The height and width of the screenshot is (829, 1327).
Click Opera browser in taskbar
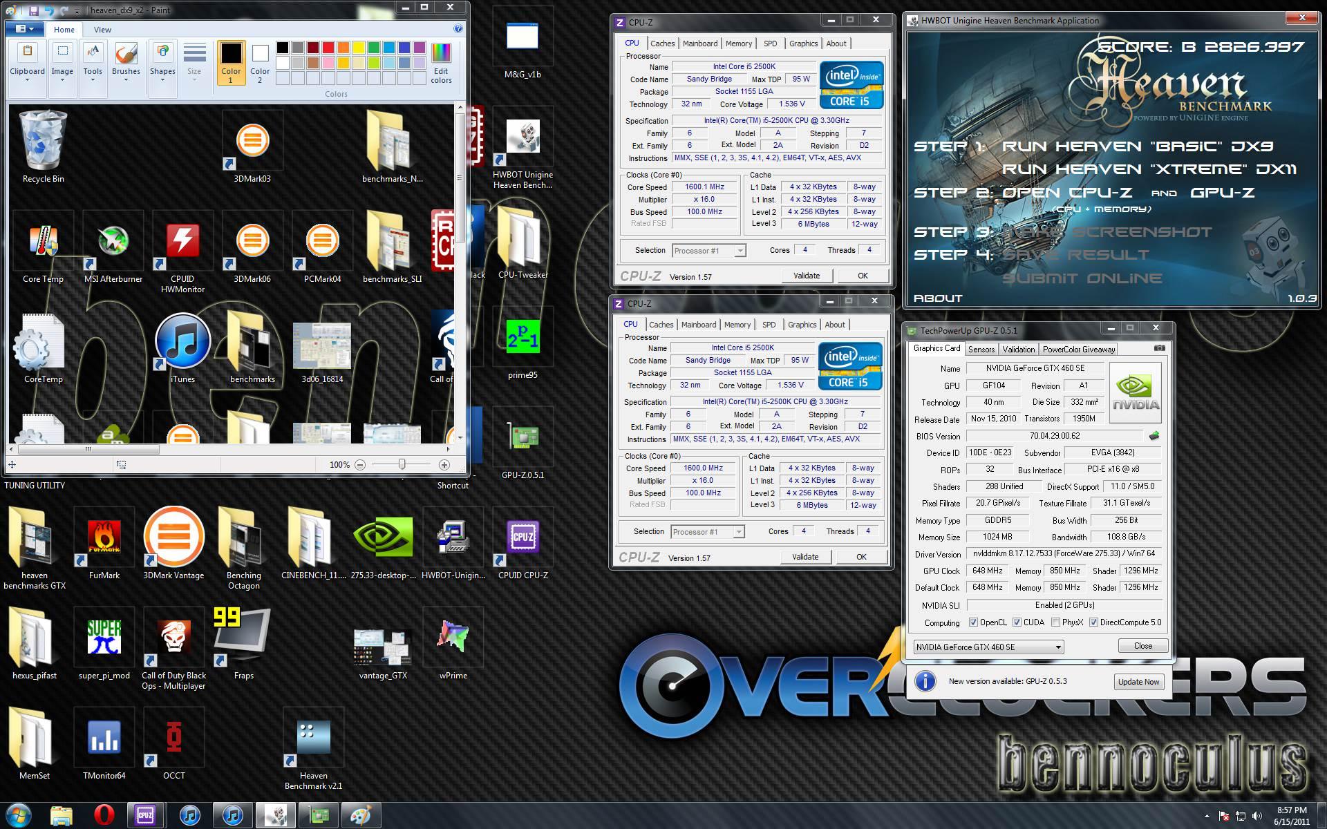pos(104,816)
